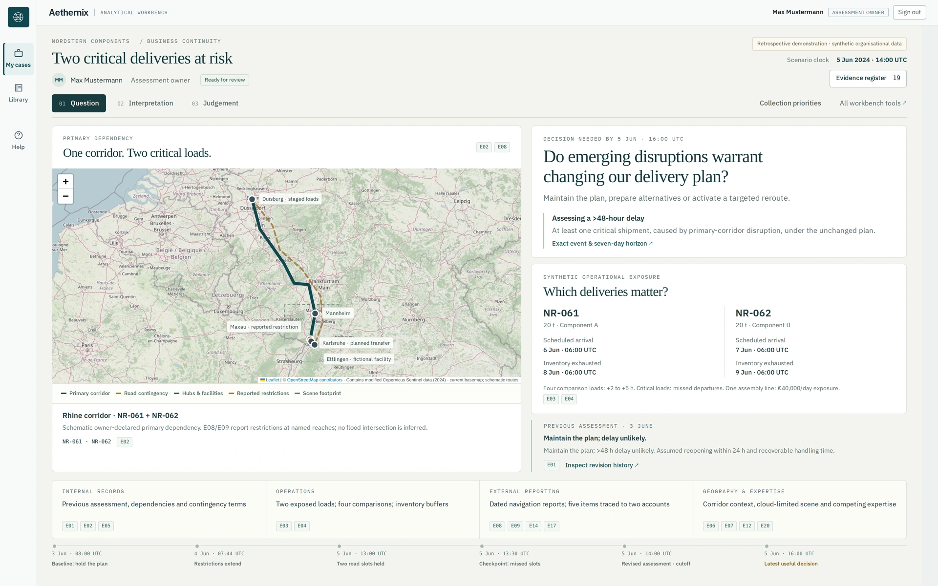Click Maxau reported restriction map label
The image size is (938, 586).
264,327
